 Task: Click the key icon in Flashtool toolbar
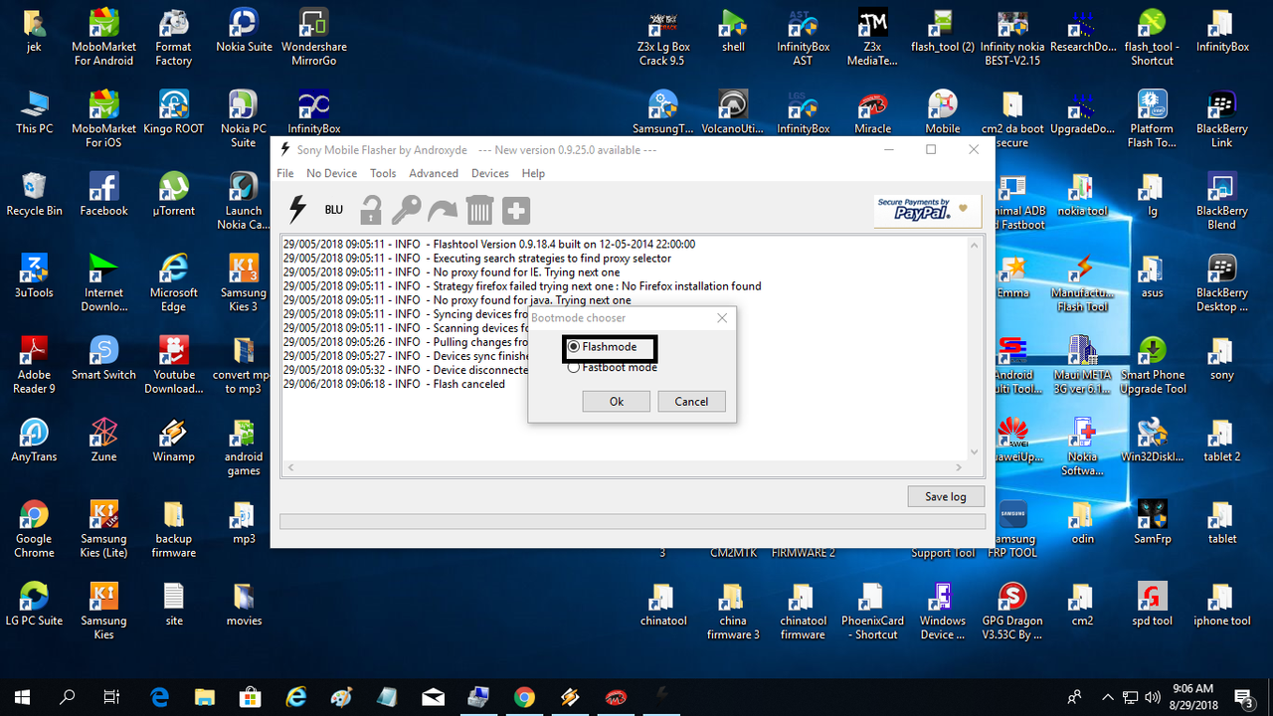[406, 210]
